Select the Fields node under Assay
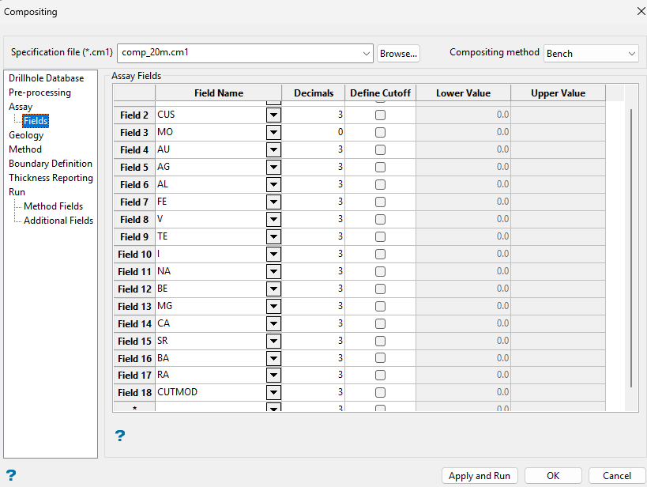 (x=36, y=121)
